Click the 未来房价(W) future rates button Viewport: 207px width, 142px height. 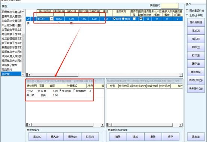196,89
